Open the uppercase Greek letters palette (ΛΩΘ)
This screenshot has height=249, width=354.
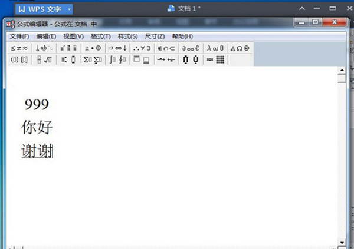(x=240, y=48)
